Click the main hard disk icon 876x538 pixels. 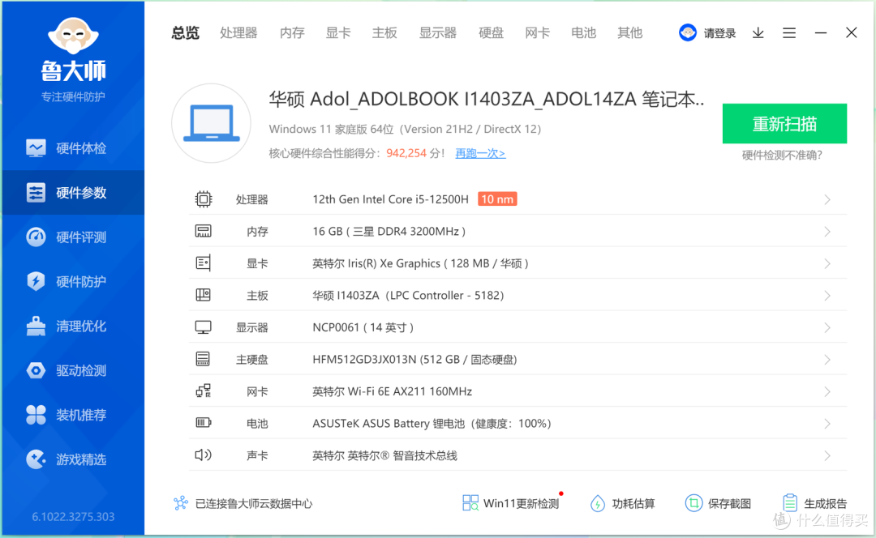pos(204,359)
